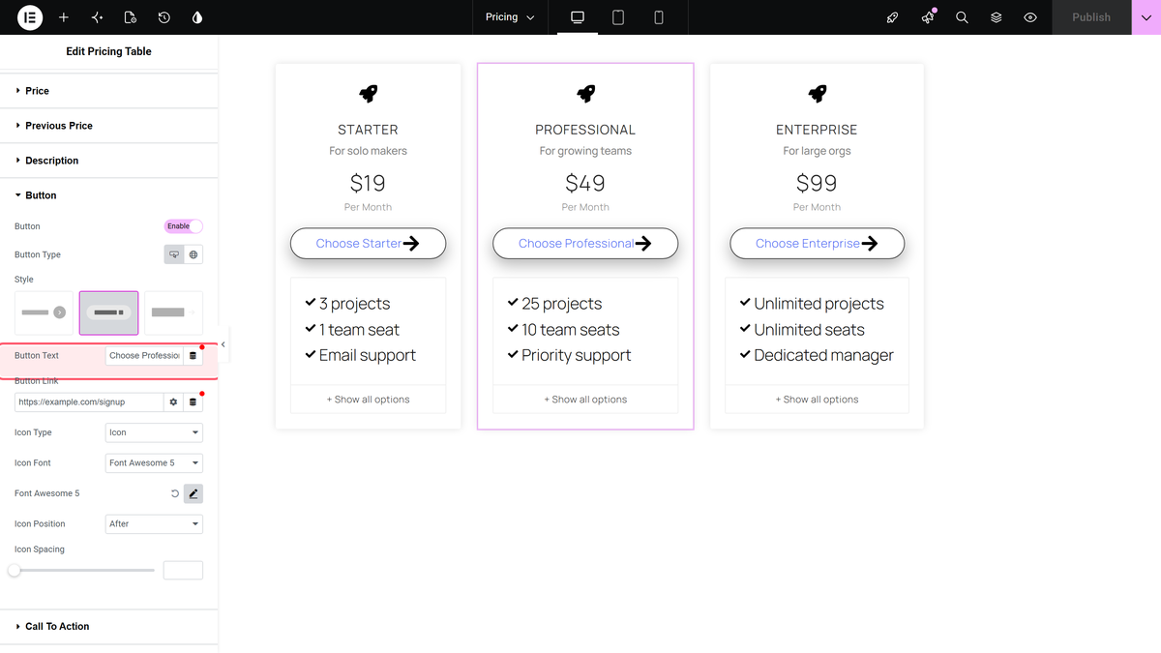Click the Publish button
This screenshot has width=1161, height=653.
tap(1091, 17)
